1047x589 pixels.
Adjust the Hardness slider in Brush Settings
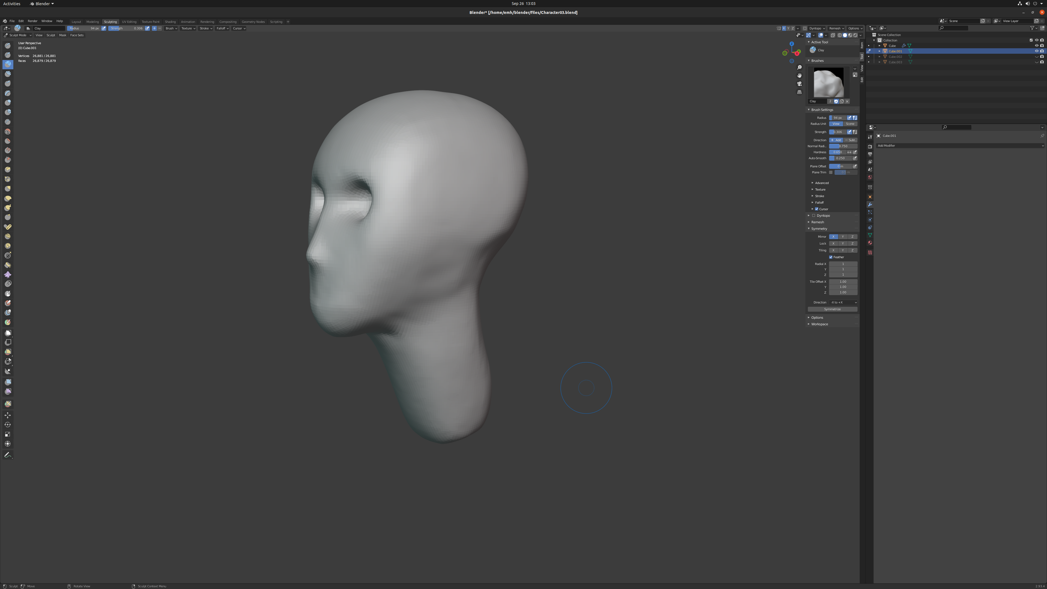(x=838, y=152)
